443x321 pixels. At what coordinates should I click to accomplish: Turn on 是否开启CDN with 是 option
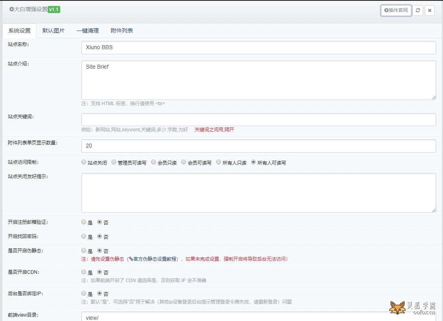[x=84, y=272]
